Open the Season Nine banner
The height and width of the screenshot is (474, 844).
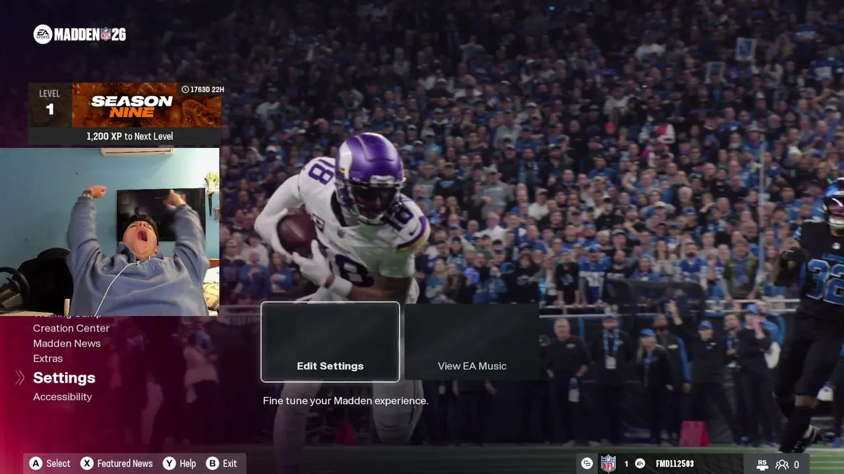146,105
